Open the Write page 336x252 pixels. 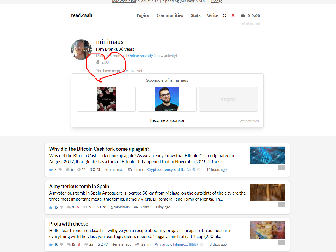point(212,15)
